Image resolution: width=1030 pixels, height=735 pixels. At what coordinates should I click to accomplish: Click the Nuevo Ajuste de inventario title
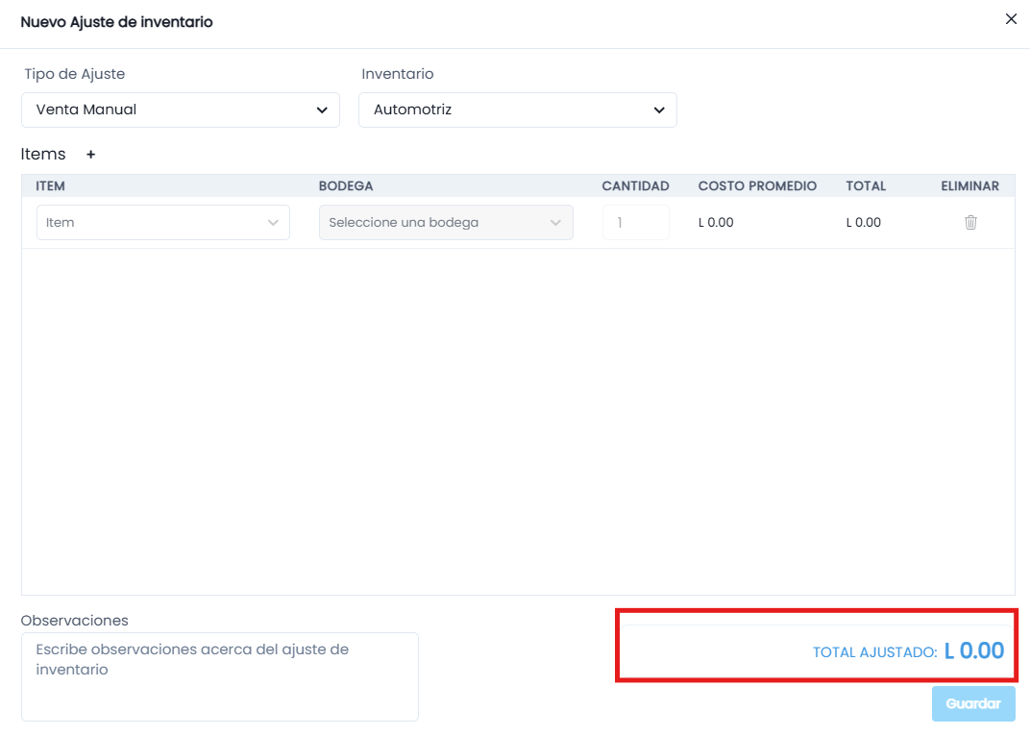tap(117, 22)
